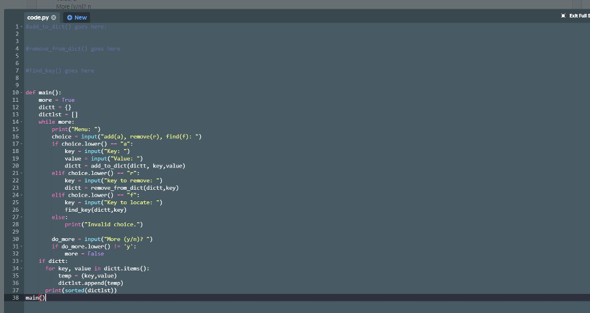
Task: Click the 'temp = (key,value)' line
Action: pos(88,276)
